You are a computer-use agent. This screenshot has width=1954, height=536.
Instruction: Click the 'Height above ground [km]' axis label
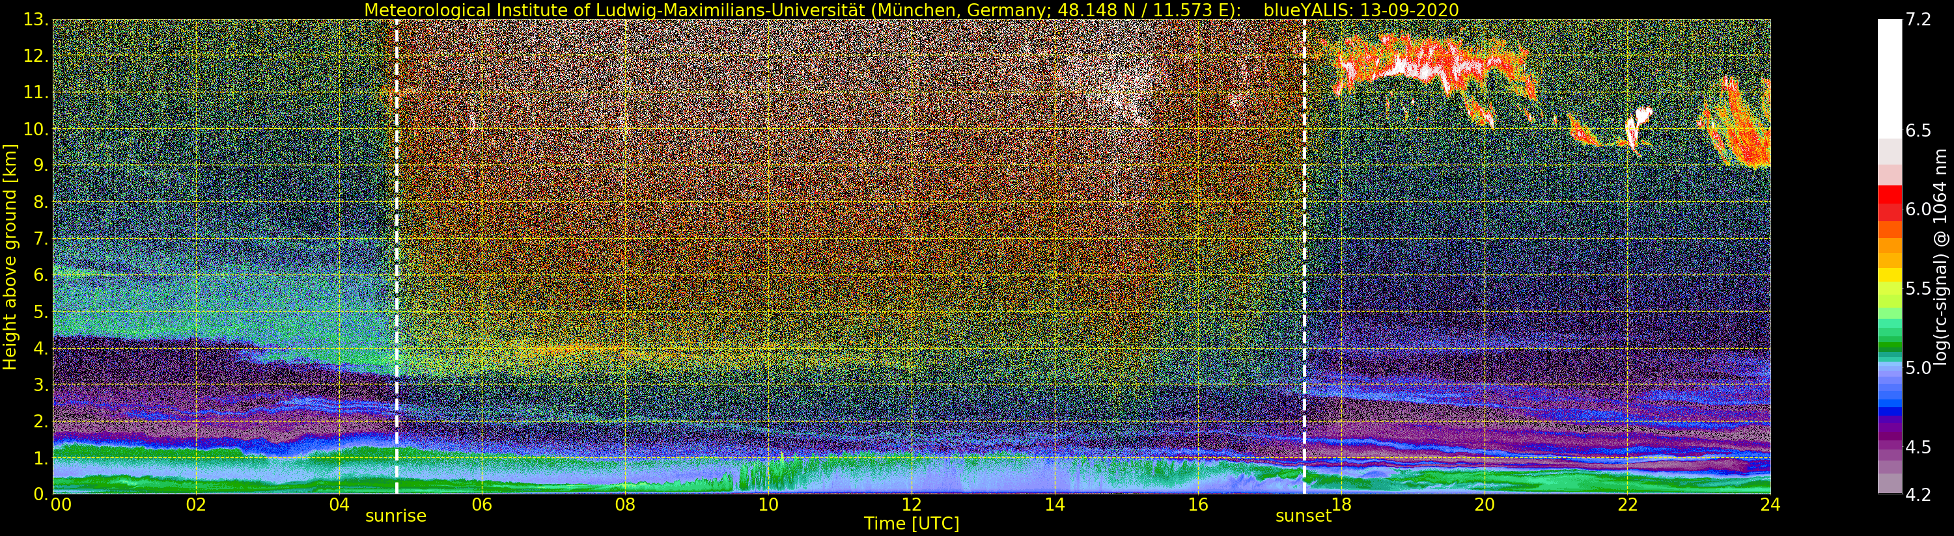tap(10, 256)
